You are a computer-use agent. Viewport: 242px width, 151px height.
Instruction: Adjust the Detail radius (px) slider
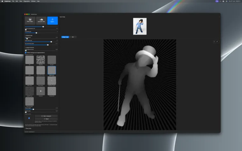coord(41,42)
